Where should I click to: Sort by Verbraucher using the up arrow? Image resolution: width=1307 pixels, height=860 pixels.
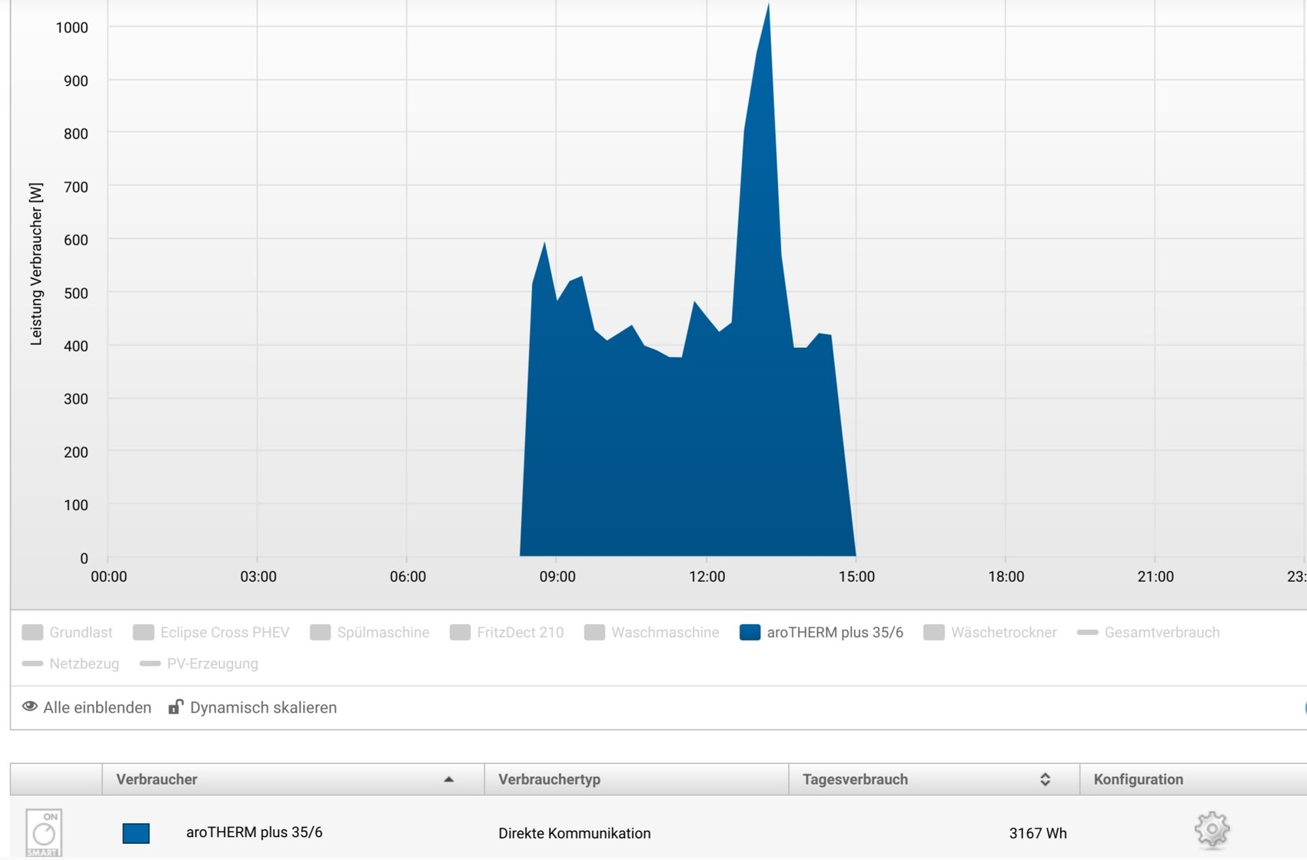[x=449, y=779]
